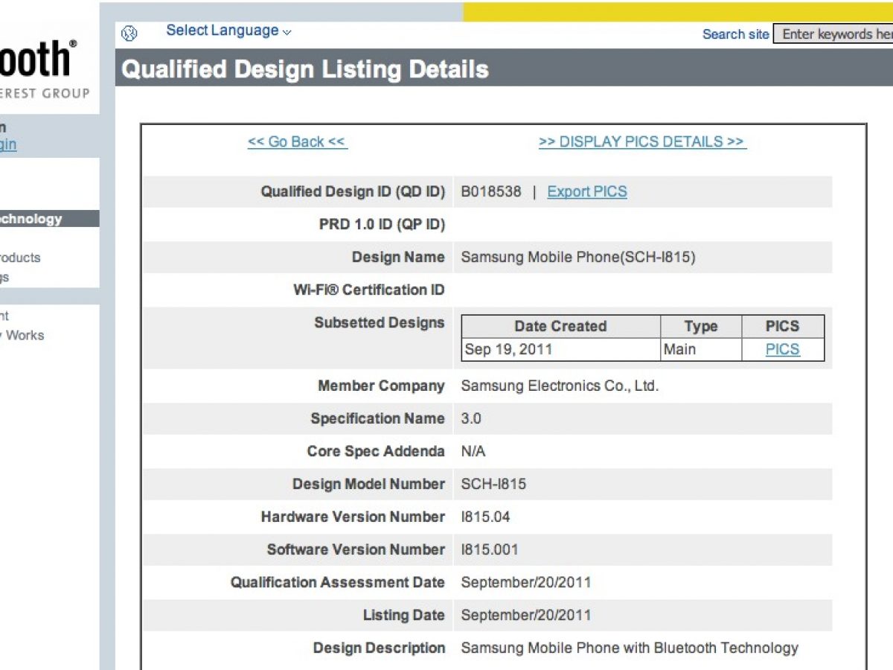The image size is (893, 670).
Task: Click the partially visible Login link
Action: click(9, 144)
